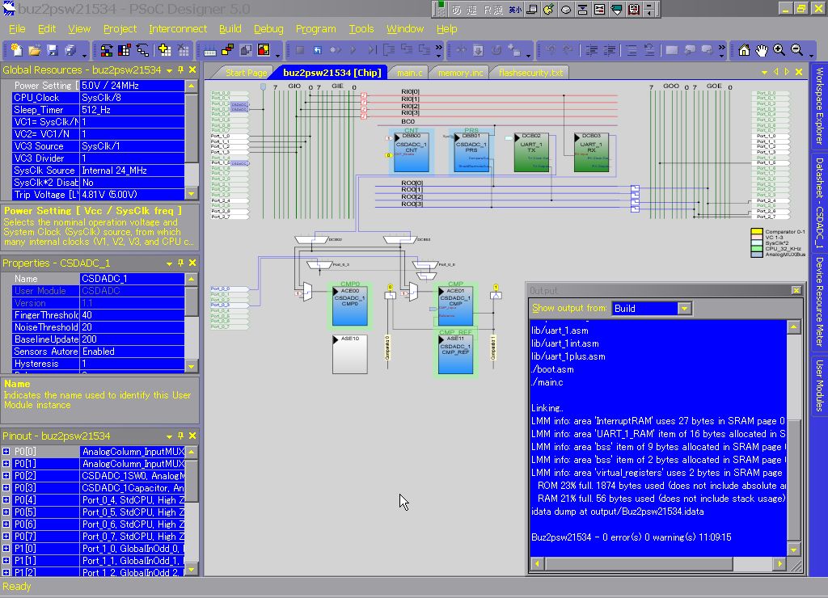Expand the P0[4] pin row
Viewport: 828px width, 598px height.
[6, 500]
